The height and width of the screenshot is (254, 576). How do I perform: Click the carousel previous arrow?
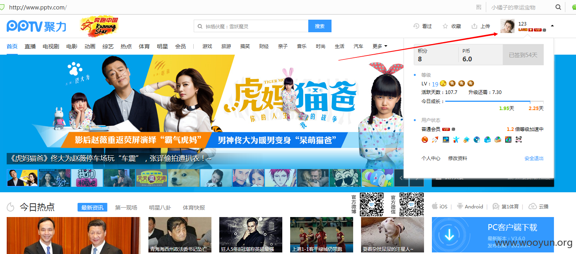coord(401,178)
